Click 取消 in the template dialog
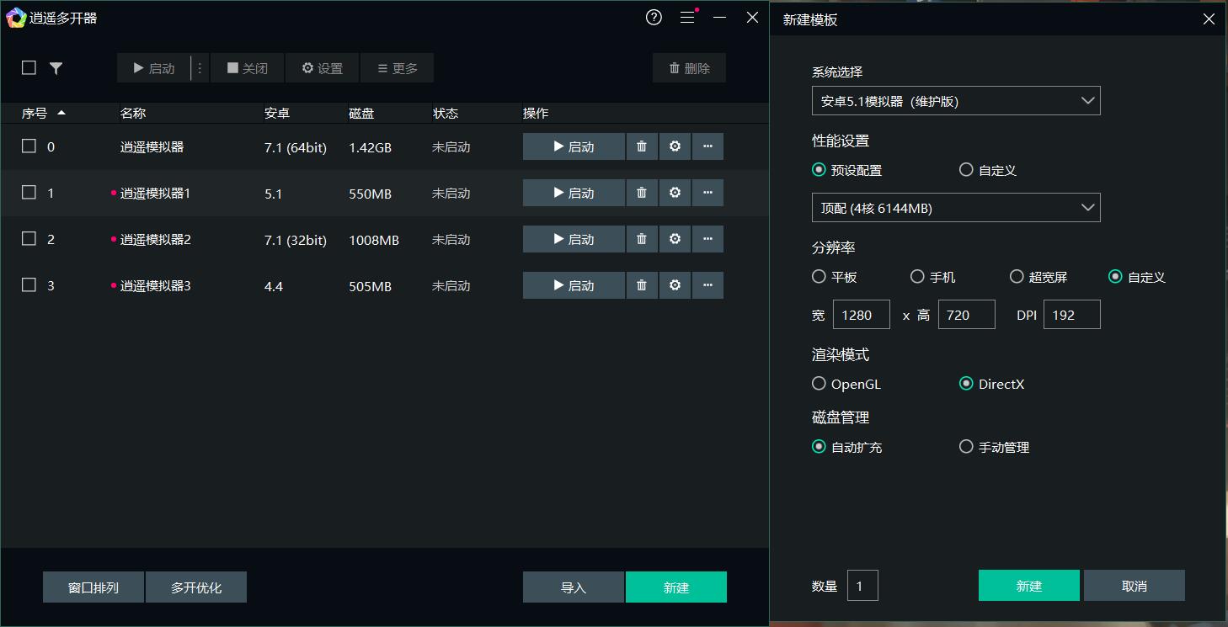The image size is (1228, 627). (x=1135, y=586)
